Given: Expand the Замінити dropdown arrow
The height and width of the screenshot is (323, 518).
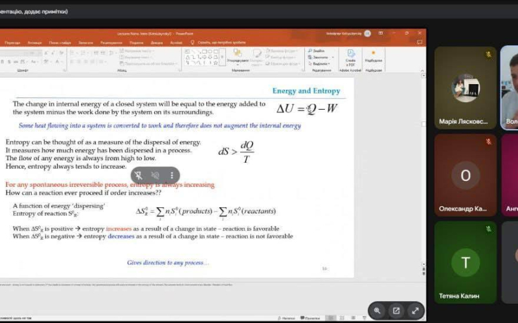Looking at the screenshot, I should (333, 57).
